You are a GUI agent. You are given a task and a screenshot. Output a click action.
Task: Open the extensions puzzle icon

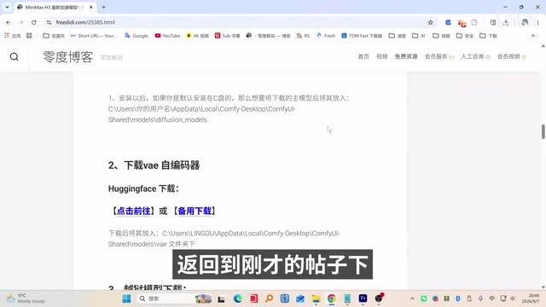point(474,22)
